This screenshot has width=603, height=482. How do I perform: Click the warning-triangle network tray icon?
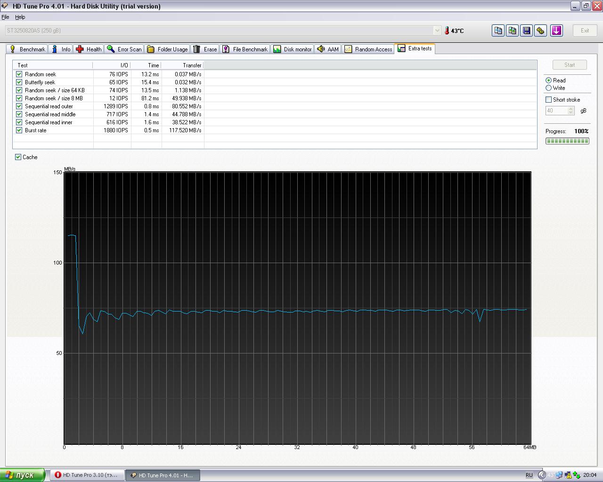568,475
